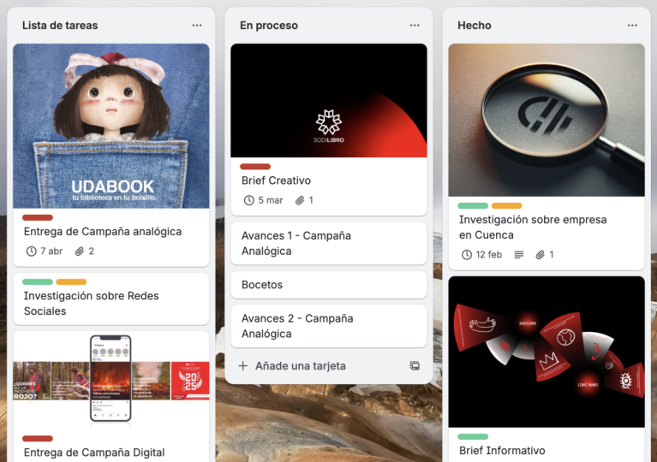This screenshot has width=657, height=462.
Task: Click the En proceso list title
Action: click(269, 26)
